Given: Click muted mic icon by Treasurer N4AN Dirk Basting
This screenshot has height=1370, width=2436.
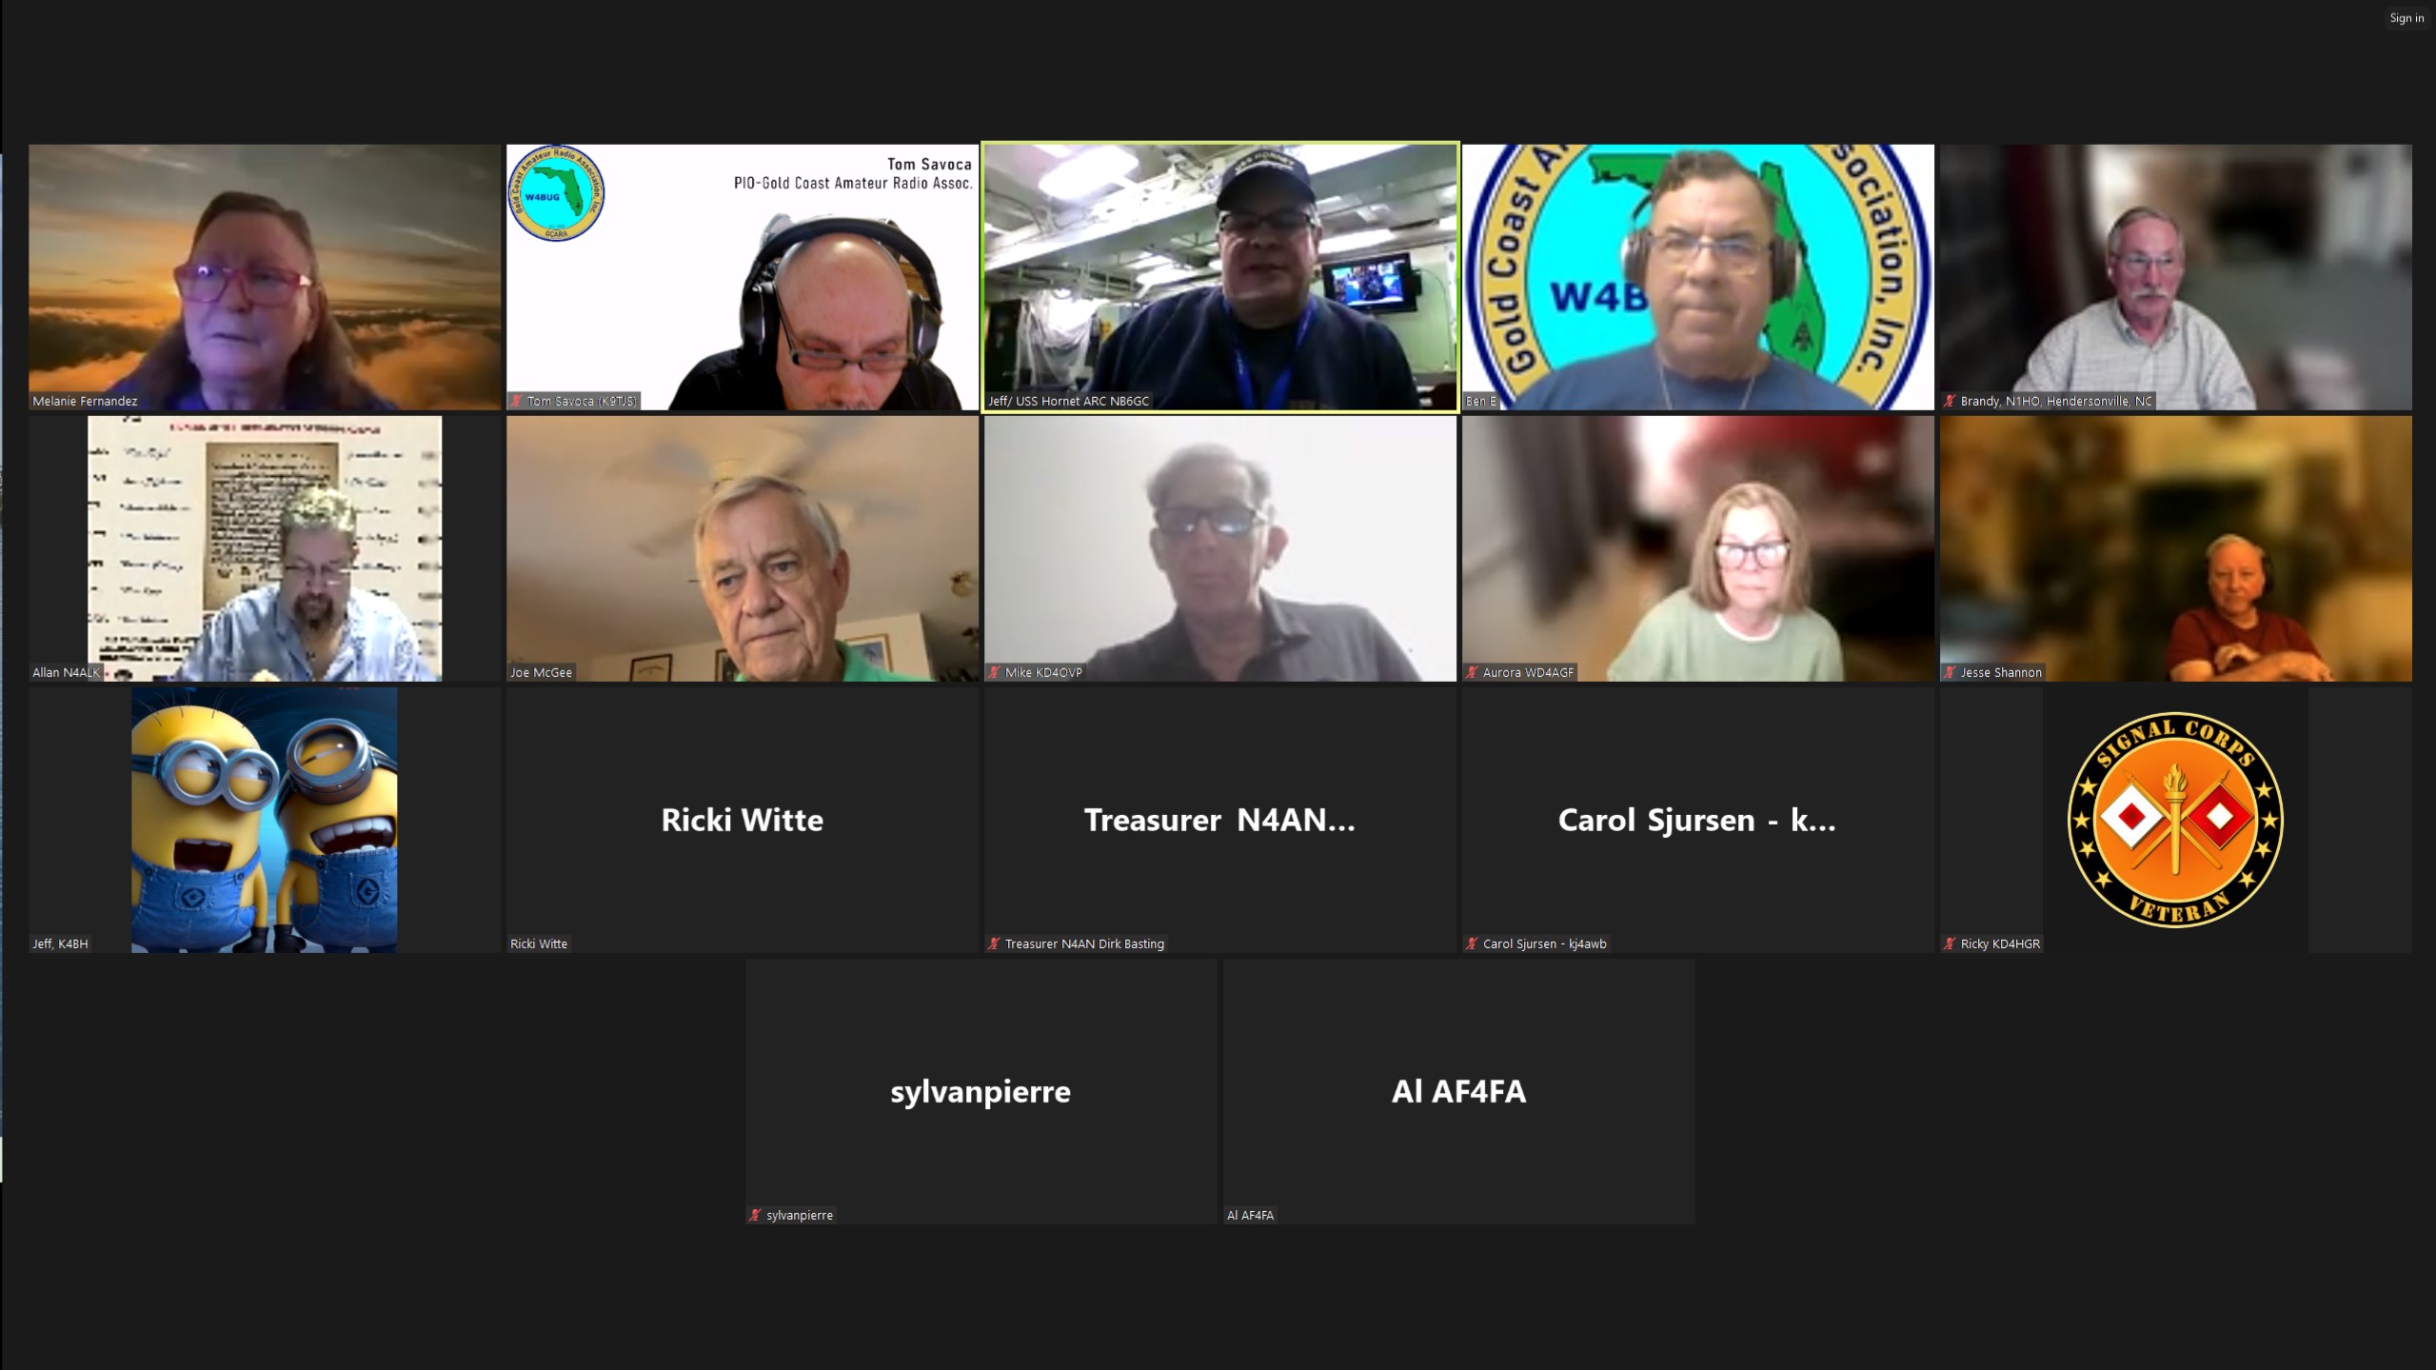Looking at the screenshot, I should point(995,943).
